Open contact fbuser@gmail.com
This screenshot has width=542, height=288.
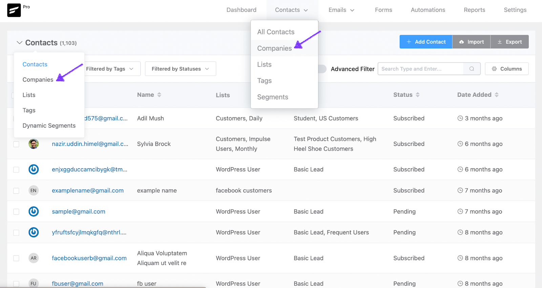click(x=78, y=284)
